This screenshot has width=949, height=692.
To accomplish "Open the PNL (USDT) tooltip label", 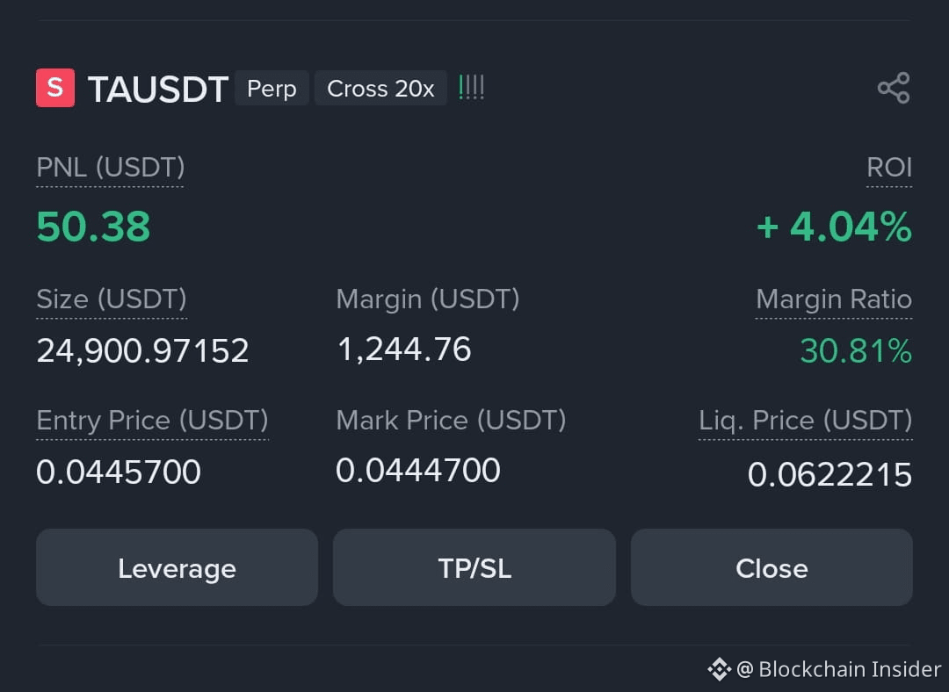I will 109,168.
